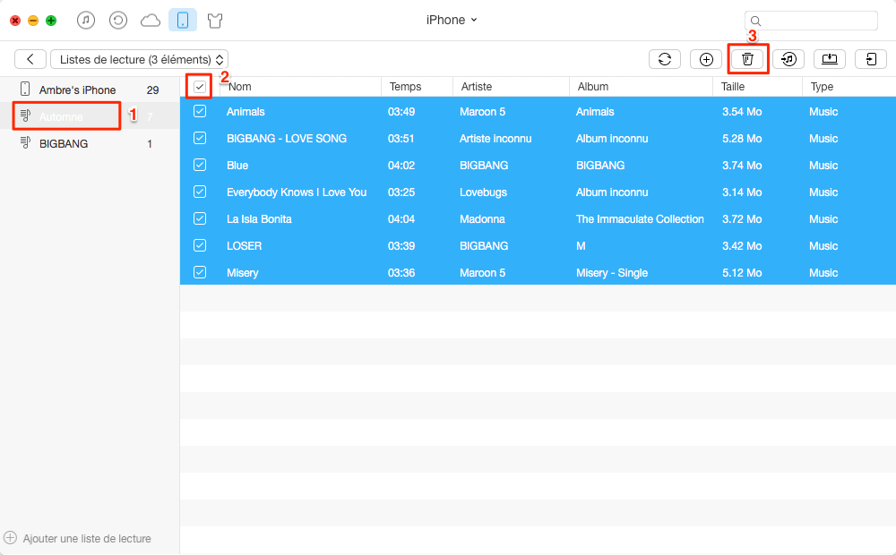
Task: Uncheck the La Isla Bonita checkbox
Action: pos(200,218)
